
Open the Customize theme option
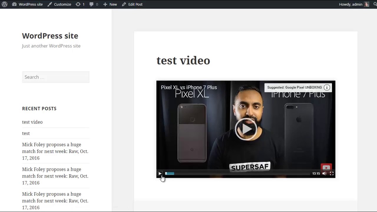[59, 4]
